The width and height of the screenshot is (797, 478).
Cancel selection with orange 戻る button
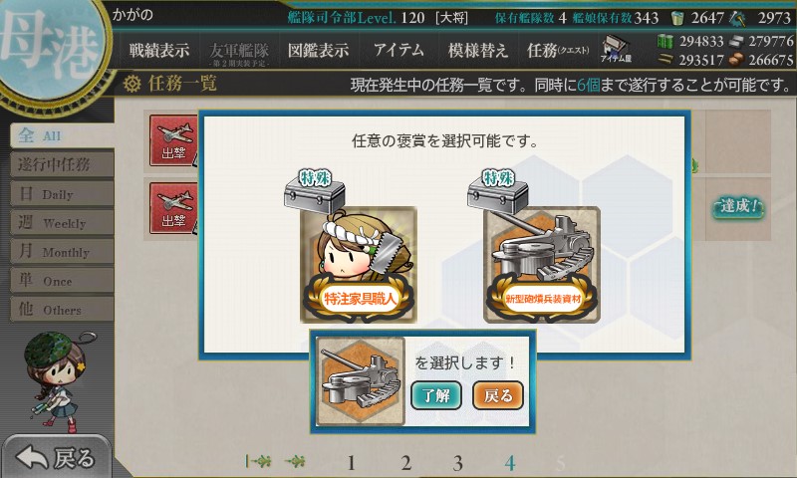point(497,395)
